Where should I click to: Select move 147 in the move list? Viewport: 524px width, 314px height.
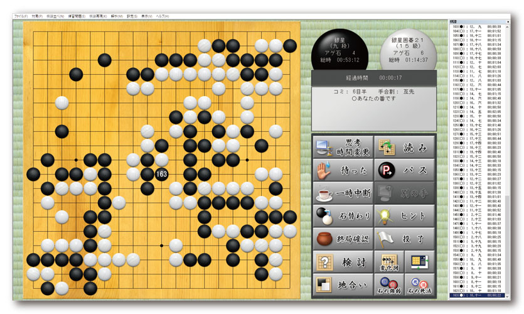477,224
